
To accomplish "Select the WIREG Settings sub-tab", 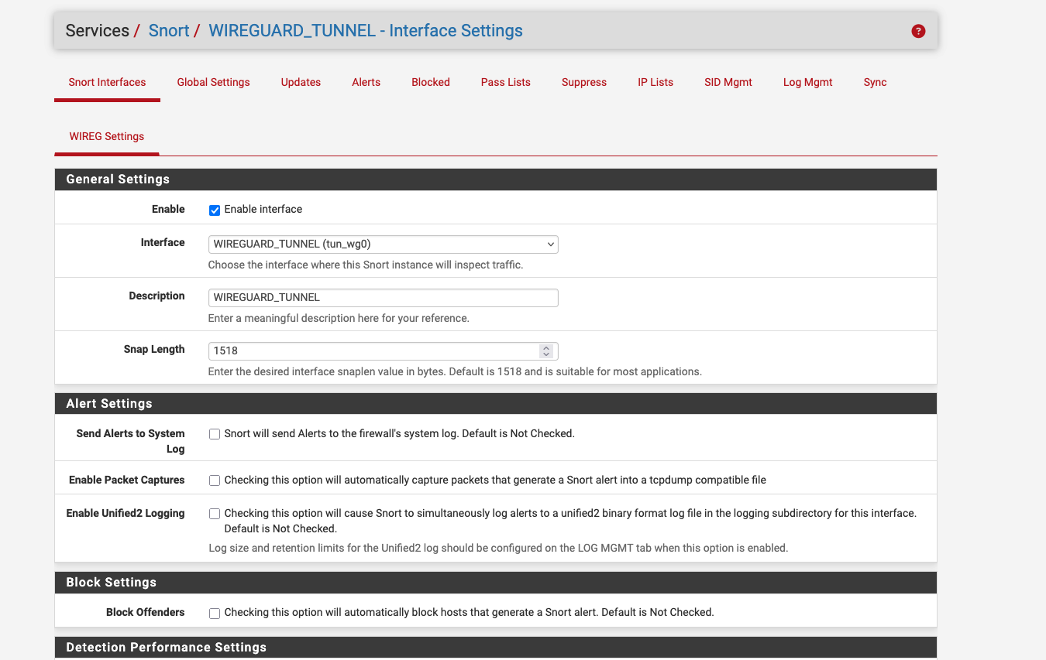I will click(106, 137).
